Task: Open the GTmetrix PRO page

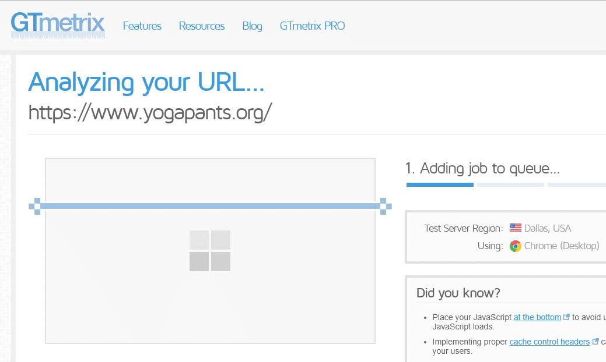Action: (x=312, y=26)
